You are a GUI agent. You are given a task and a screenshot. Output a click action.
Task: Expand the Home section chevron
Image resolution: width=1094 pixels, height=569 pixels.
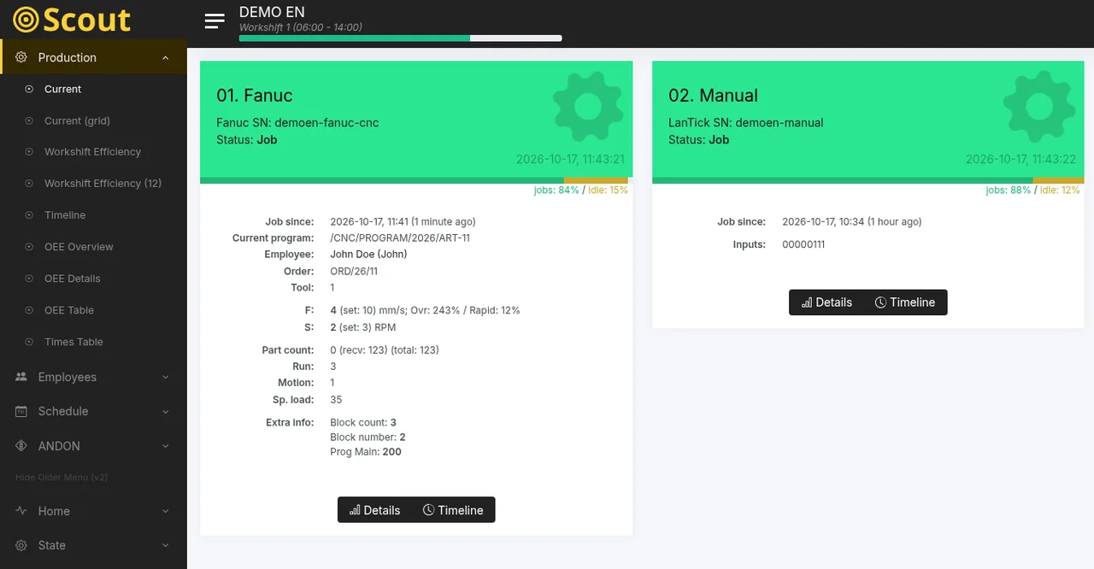click(166, 511)
